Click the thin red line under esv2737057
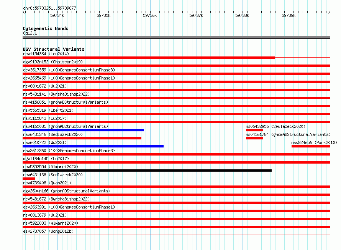The height and width of the screenshot is (250, 341). [x=176, y=235]
